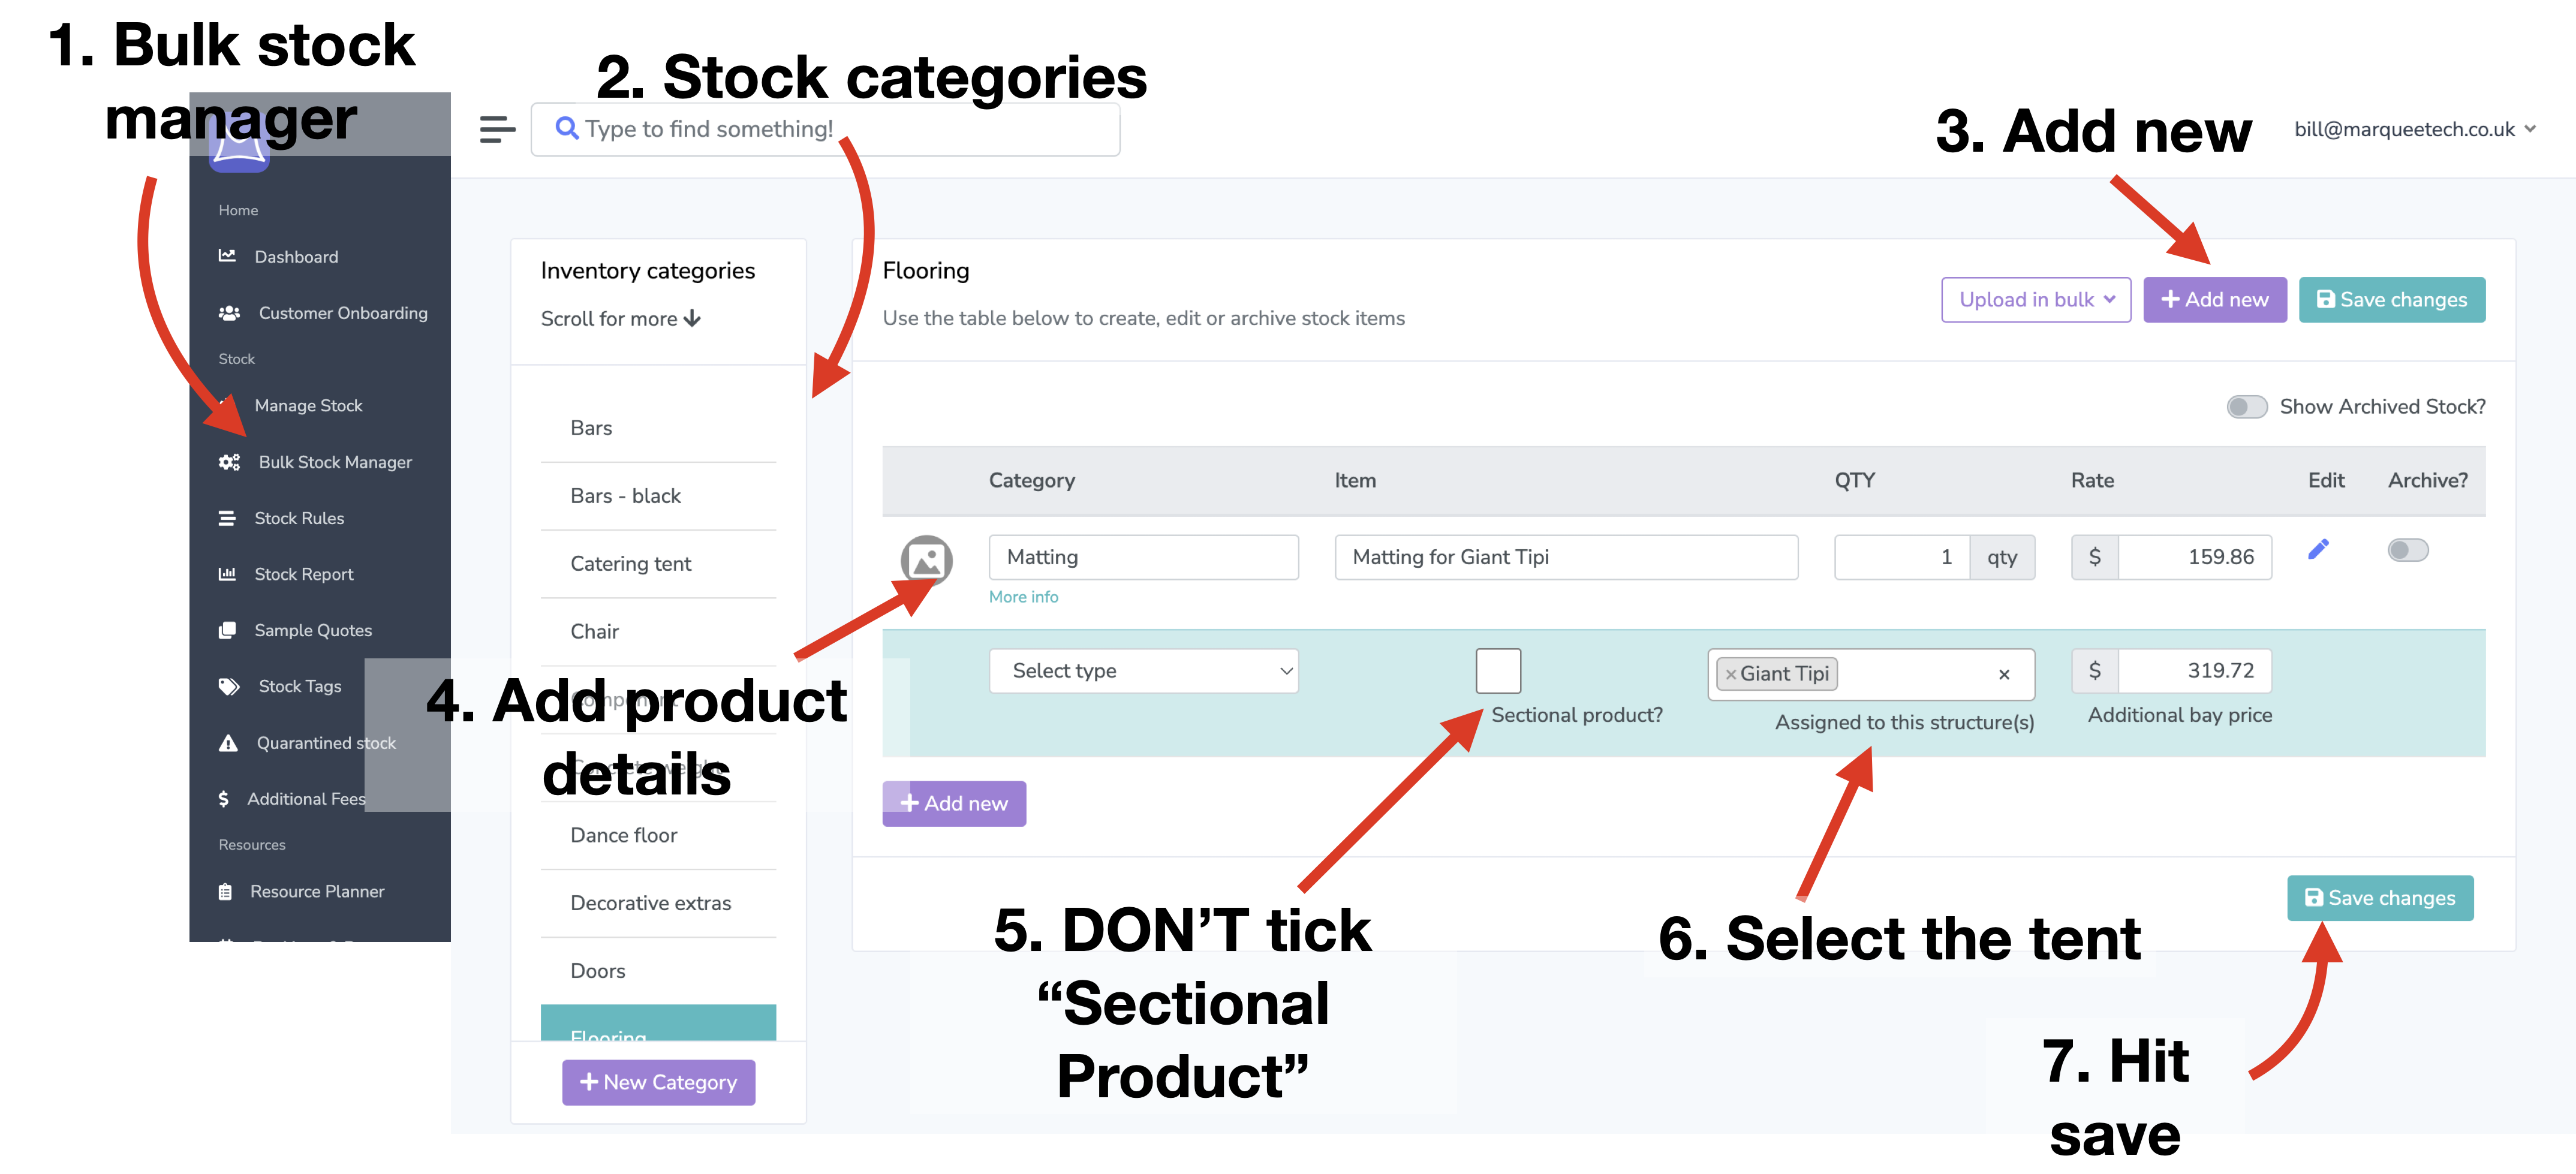The image size is (2576, 1174).
Task: Click the top Save changes button
Action: [x=2391, y=300]
